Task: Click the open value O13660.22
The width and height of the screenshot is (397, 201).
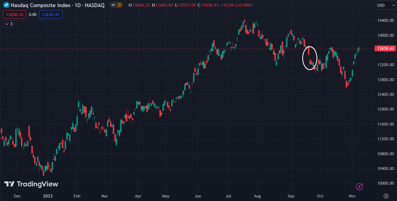Action: [x=139, y=5]
